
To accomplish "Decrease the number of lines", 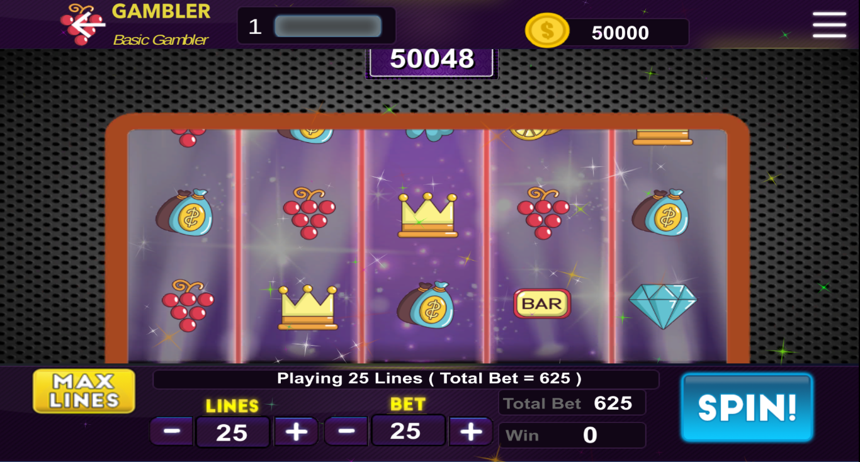I will (172, 432).
